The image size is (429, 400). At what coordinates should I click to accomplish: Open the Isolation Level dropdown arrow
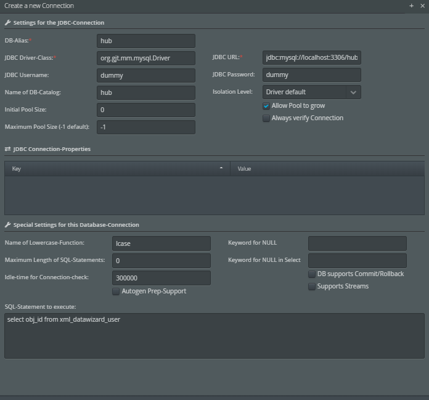point(353,92)
